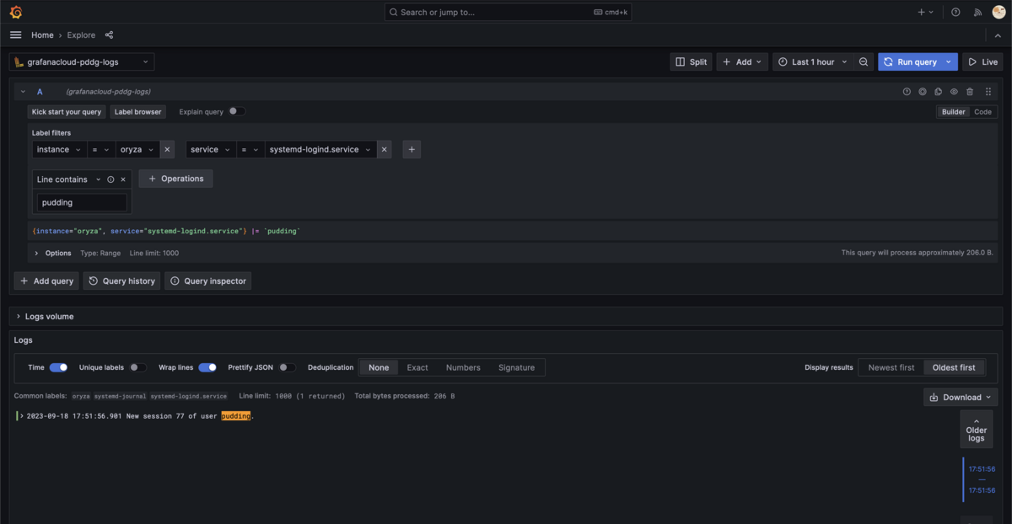Open the Label browser

tap(137, 111)
